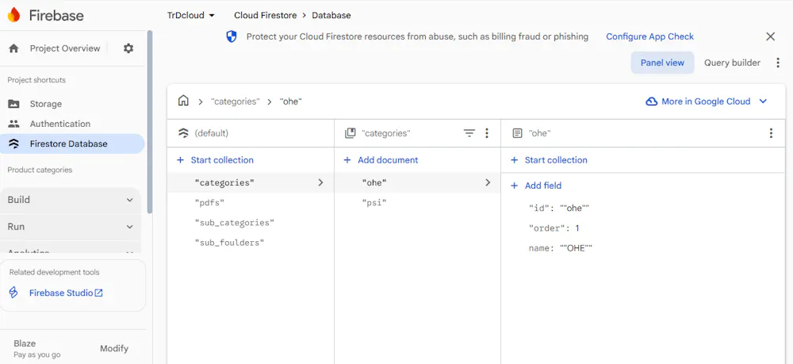Click plus icon next to Add document

coord(347,160)
